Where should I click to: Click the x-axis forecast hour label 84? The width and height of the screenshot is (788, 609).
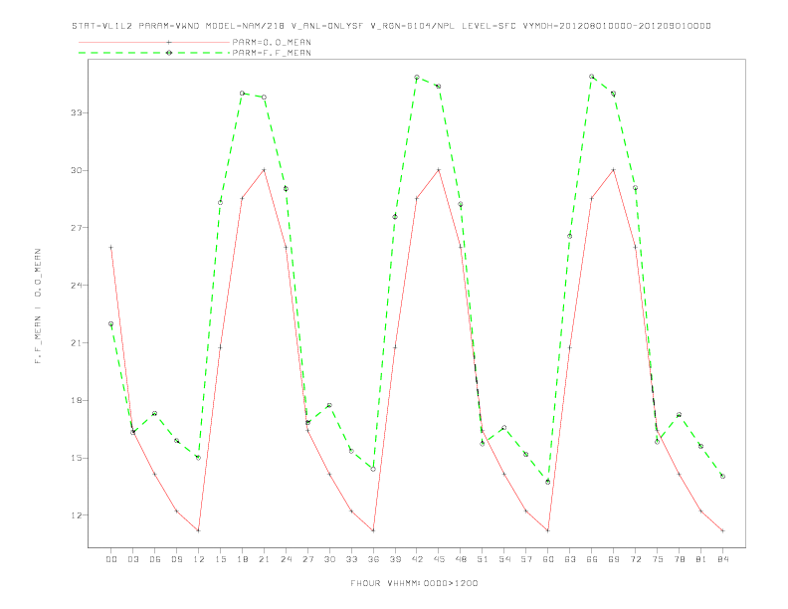coord(722,559)
